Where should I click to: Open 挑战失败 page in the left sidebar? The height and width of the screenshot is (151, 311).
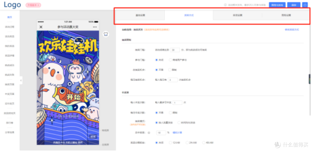pos(10,75)
